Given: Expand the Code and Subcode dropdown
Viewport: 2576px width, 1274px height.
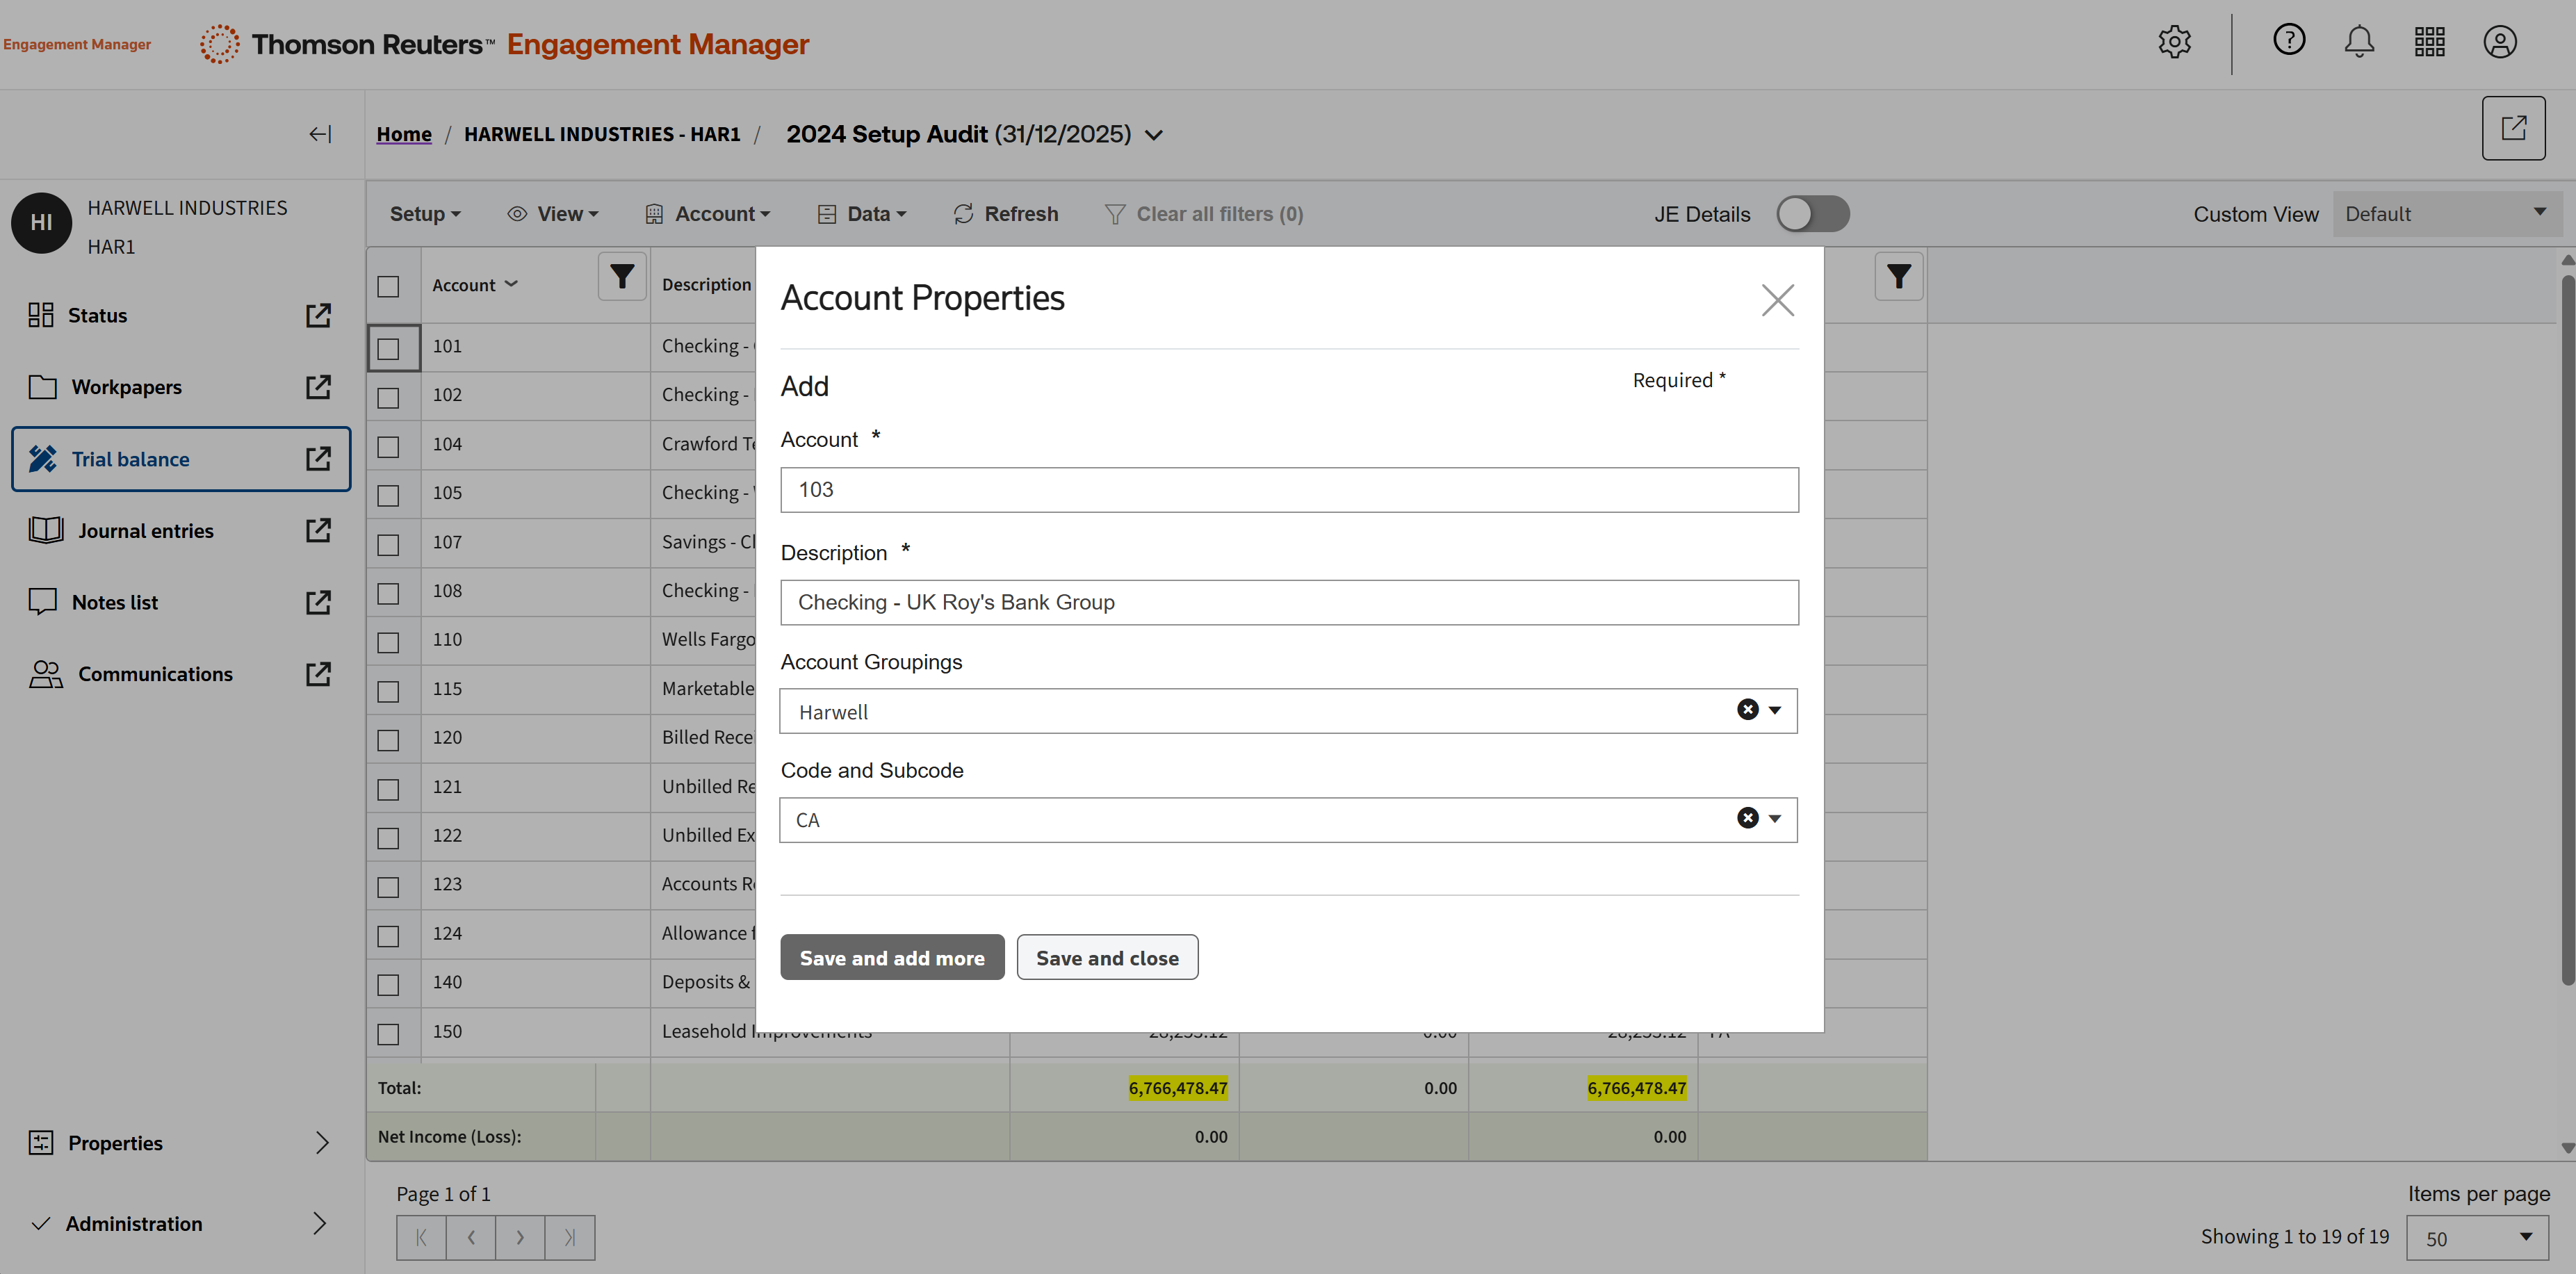Looking at the screenshot, I should 1775,819.
